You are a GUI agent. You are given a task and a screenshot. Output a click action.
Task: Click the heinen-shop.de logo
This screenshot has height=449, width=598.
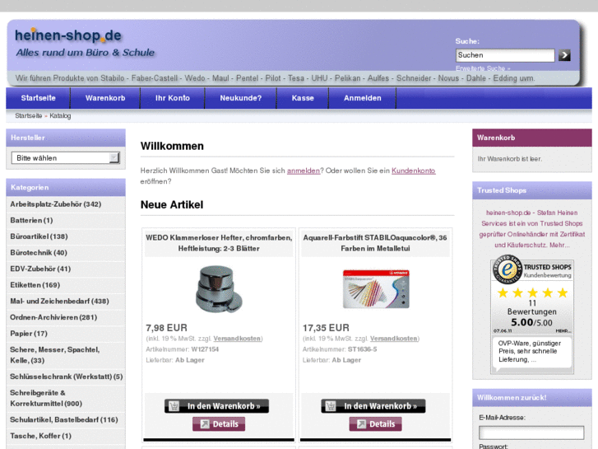(x=68, y=35)
